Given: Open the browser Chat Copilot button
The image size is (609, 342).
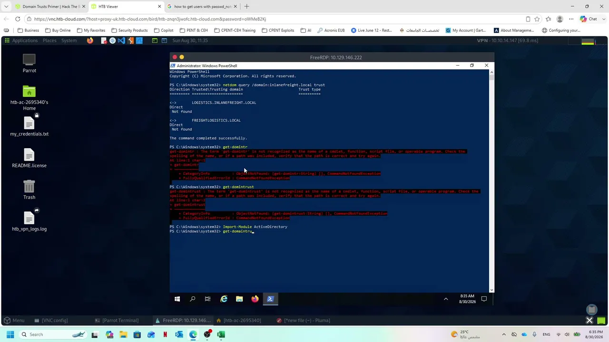Looking at the screenshot, I should click(x=589, y=19).
